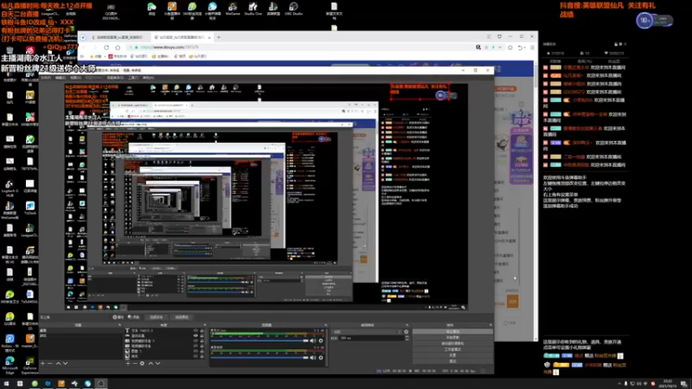The width and height of the screenshot is (692, 389).
Task: Toggle the lock icon of the first source
Action: (x=202, y=331)
